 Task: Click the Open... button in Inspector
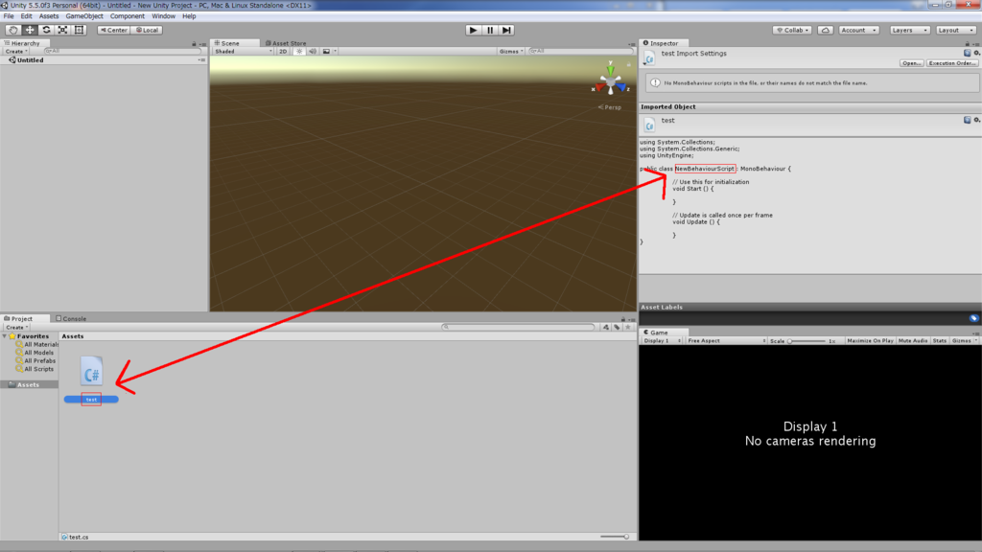[911, 63]
